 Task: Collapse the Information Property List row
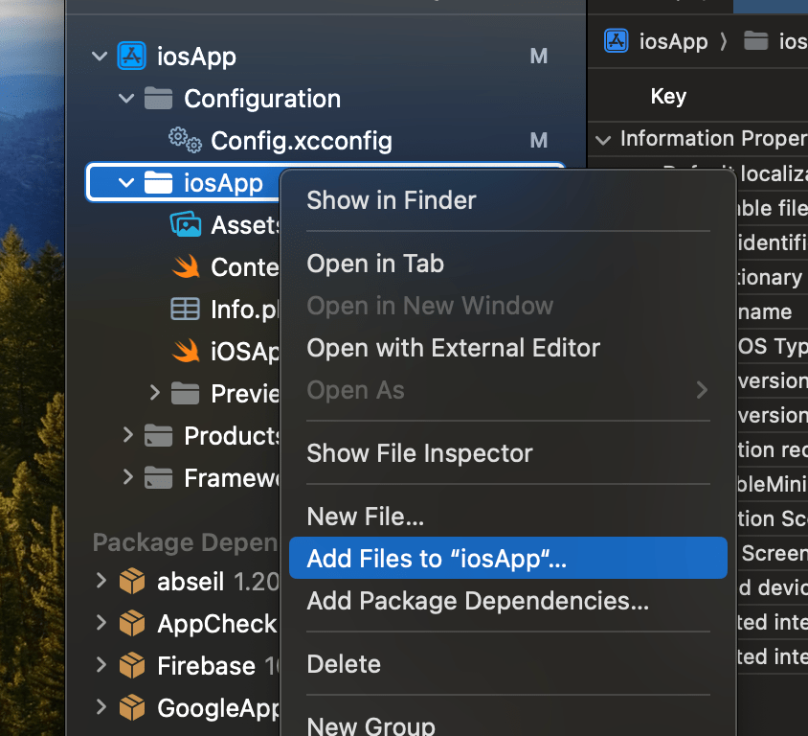(x=602, y=139)
